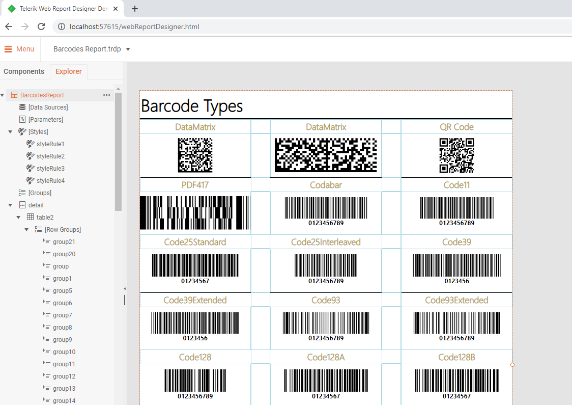Reload the page with browser refresh icon

point(41,26)
